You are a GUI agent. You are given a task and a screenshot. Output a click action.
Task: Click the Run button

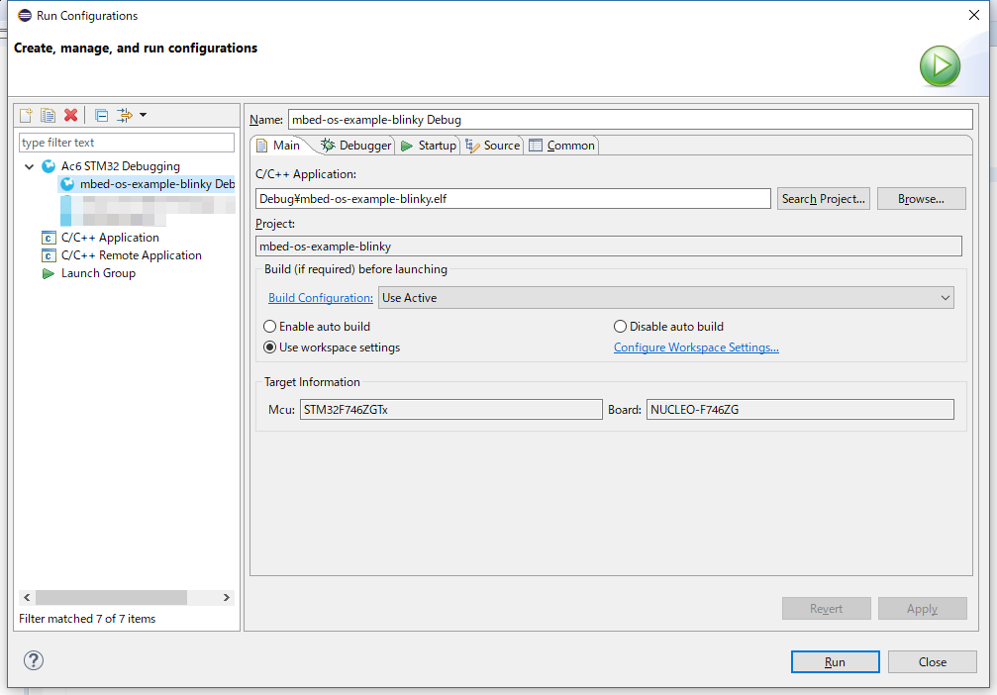click(x=835, y=662)
